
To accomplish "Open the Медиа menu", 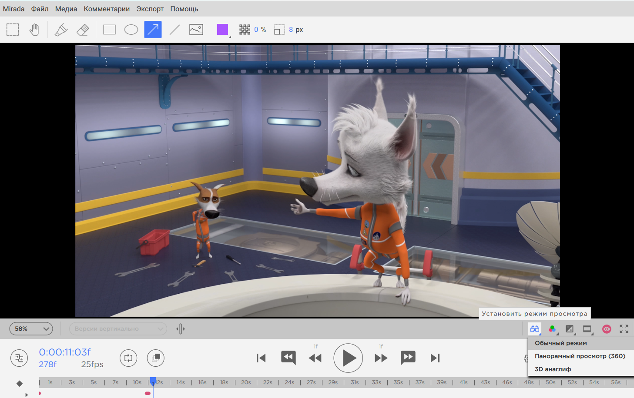I will coord(66,9).
